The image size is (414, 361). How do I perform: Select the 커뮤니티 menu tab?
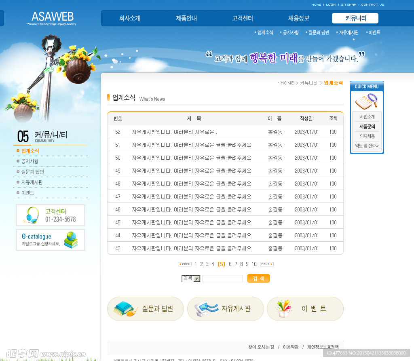click(355, 18)
